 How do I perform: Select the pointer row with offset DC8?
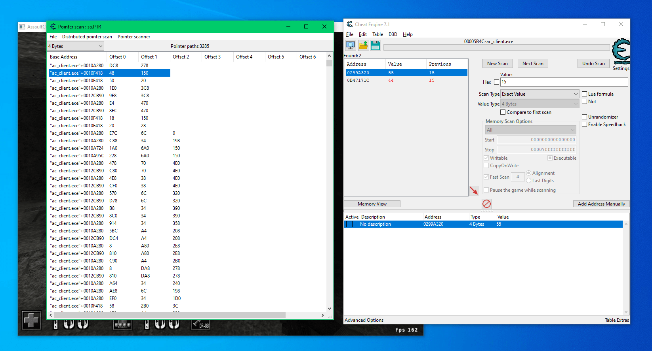(110, 66)
